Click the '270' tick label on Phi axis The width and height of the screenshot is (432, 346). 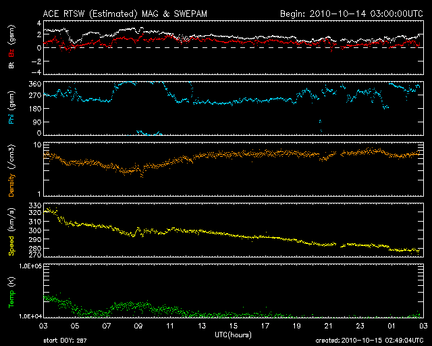(x=35, y=95)
